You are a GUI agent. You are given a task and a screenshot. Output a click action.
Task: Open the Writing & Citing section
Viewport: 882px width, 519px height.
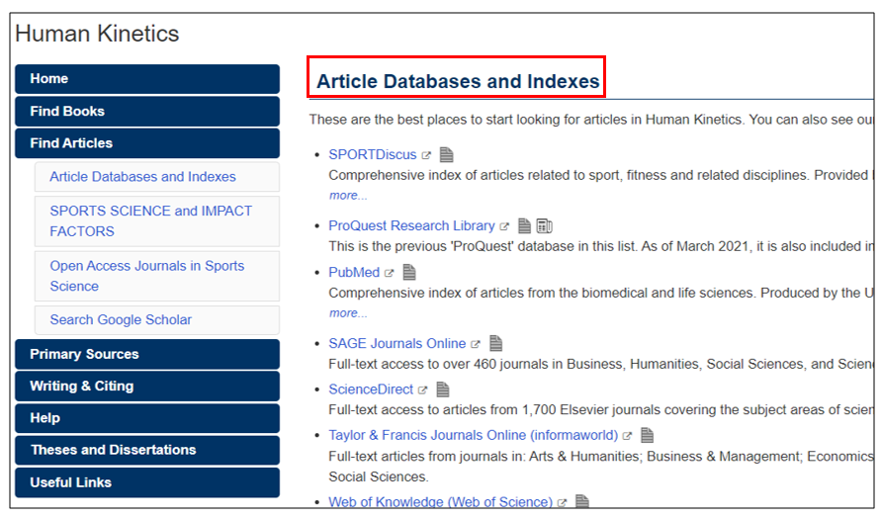(147, 387)
